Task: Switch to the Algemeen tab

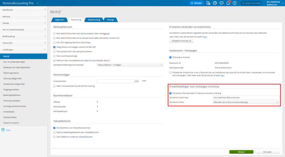Action: tap(59, 20)
